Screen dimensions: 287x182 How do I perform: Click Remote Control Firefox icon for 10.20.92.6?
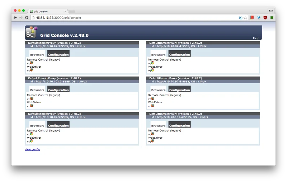152,98
